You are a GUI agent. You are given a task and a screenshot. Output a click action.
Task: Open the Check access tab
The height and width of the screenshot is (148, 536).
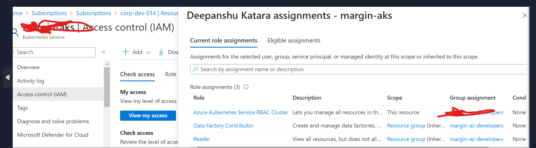pos(137,74)
